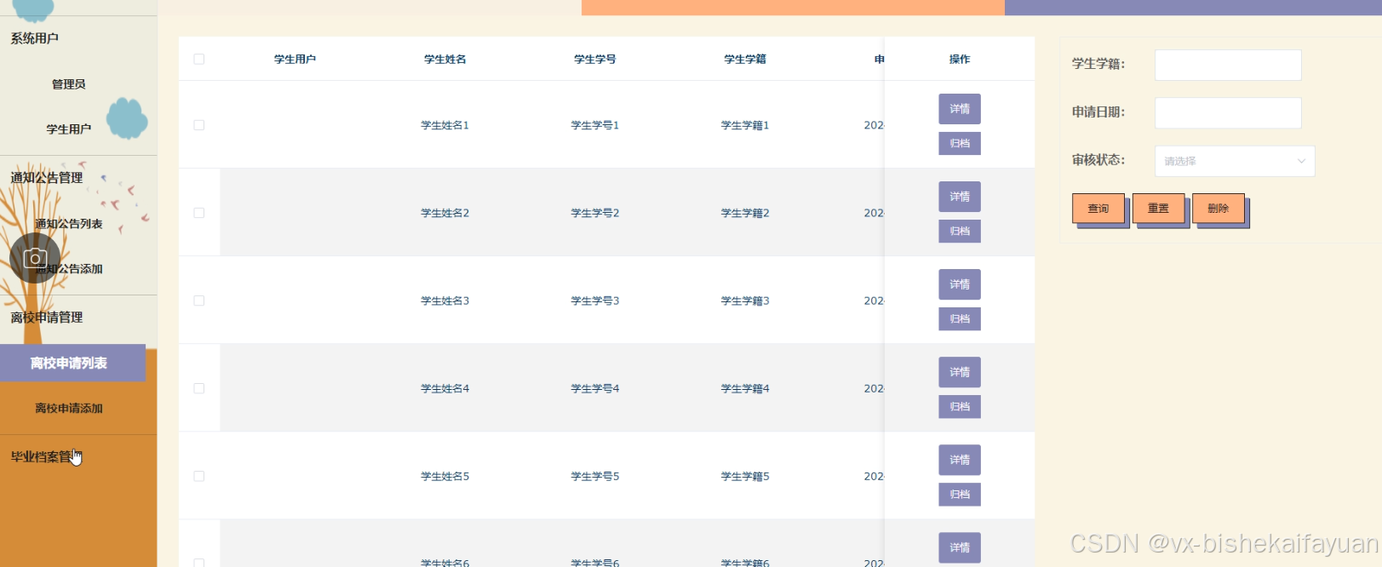Check the row checkbox for 学生姓名1
The height and width of the screenshot is (567, 1382).
click(199, 125)
